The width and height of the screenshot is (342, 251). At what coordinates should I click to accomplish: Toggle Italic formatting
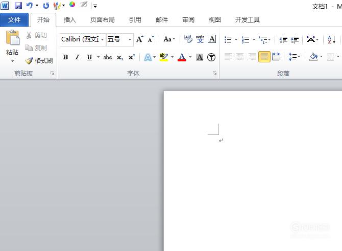pyautogui.click(x=77, y=57)
